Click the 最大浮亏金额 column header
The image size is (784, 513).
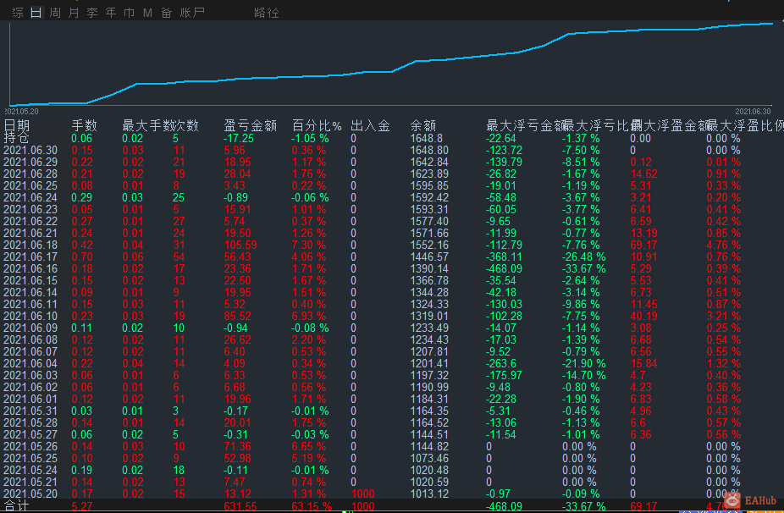coord(525,125)
